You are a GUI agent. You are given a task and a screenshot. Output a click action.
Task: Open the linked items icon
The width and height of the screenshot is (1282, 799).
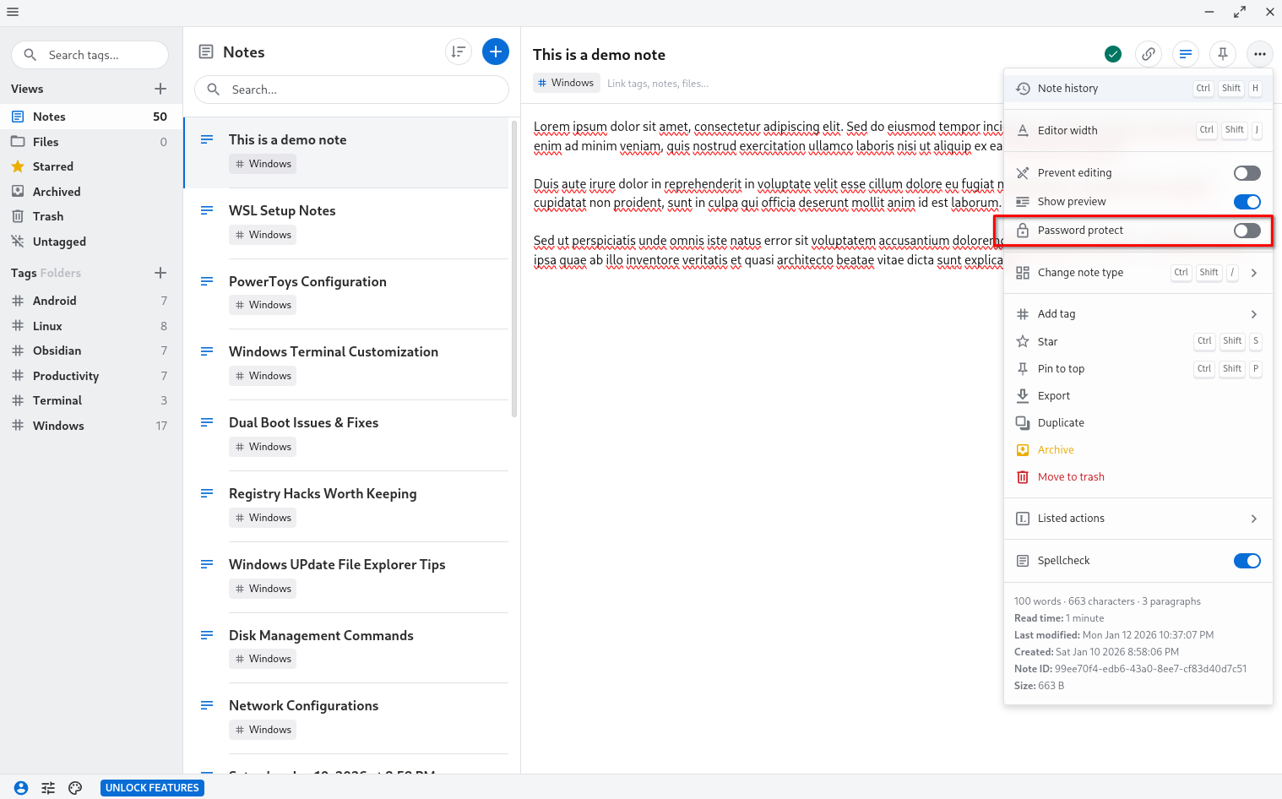click(x=1149, y=54)
